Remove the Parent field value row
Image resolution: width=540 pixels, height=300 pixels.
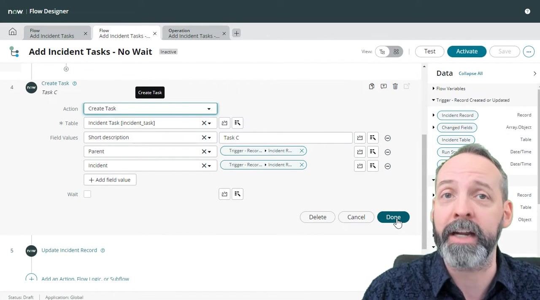point(388,152)
